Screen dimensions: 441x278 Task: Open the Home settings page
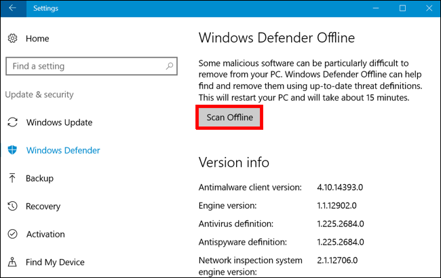(x=37, y=39)
